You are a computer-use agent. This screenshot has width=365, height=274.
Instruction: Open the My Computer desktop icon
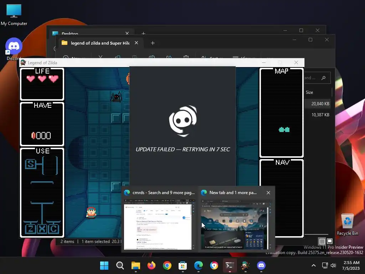tap(14, 15)
